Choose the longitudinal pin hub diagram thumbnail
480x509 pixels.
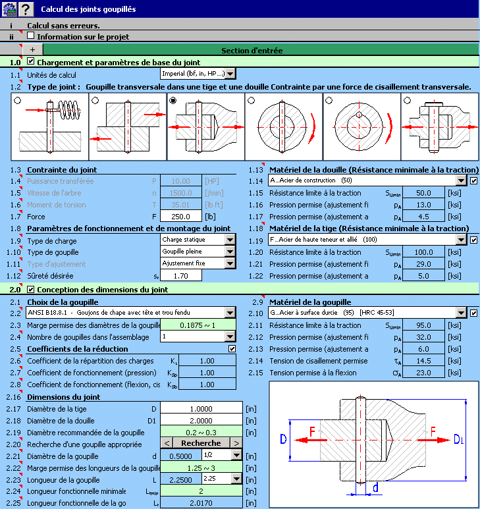[362, 127]
